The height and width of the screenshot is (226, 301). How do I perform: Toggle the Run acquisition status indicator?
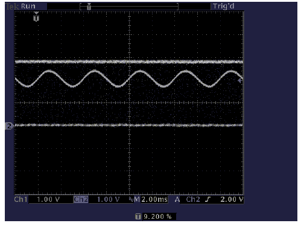[x=28, y=6]
